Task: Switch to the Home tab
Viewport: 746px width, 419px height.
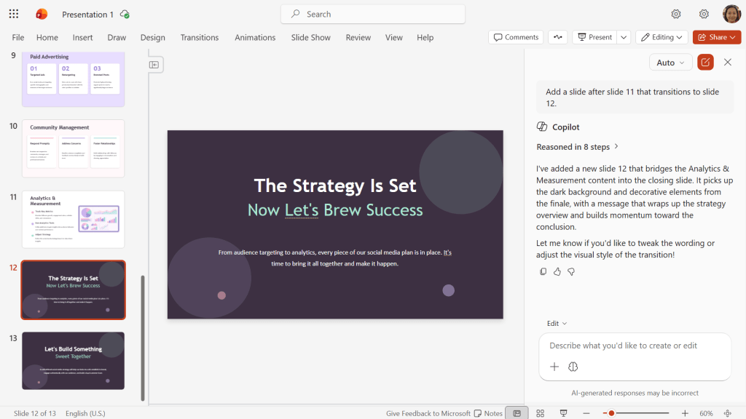Action: coord(47,38)
